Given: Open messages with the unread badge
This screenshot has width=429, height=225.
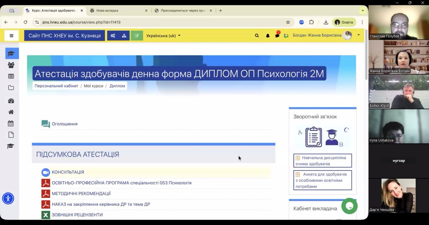Looking at the screenshot, I should click(x=277, y=36).
